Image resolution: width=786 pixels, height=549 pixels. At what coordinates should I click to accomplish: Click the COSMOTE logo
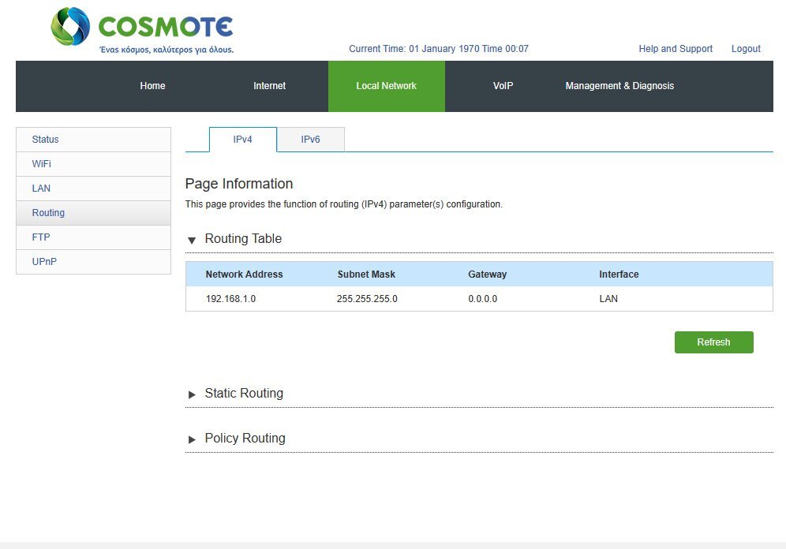[x=142, y=30]
